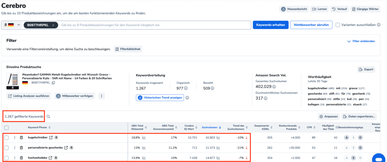Click the Export button in product card
Viewport: 387px width, 162px height.
[366, 69]
